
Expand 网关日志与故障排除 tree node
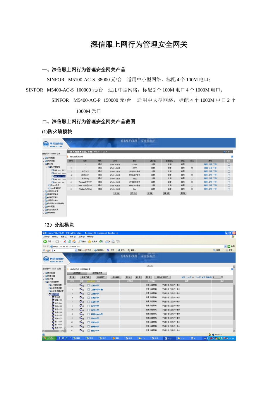[x=44, y=203]
